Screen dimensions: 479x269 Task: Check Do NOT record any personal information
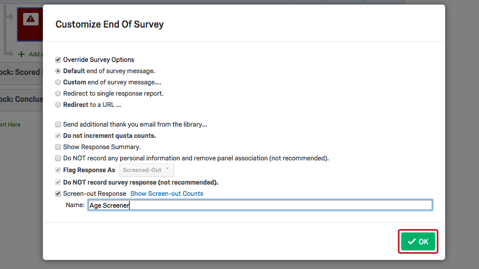[58, 158]
